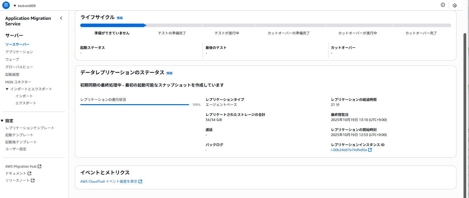Open the hamburger navigation menu
Screen dimensions: 469x198
[6, 5]
